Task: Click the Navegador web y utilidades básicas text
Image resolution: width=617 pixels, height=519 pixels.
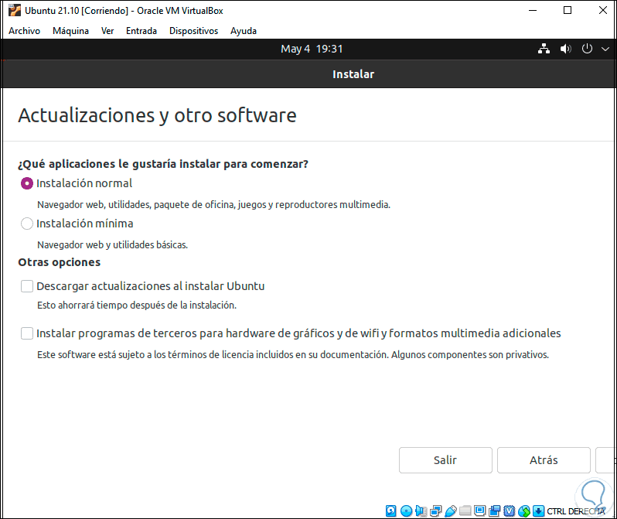Action: (x=113, y=245)
